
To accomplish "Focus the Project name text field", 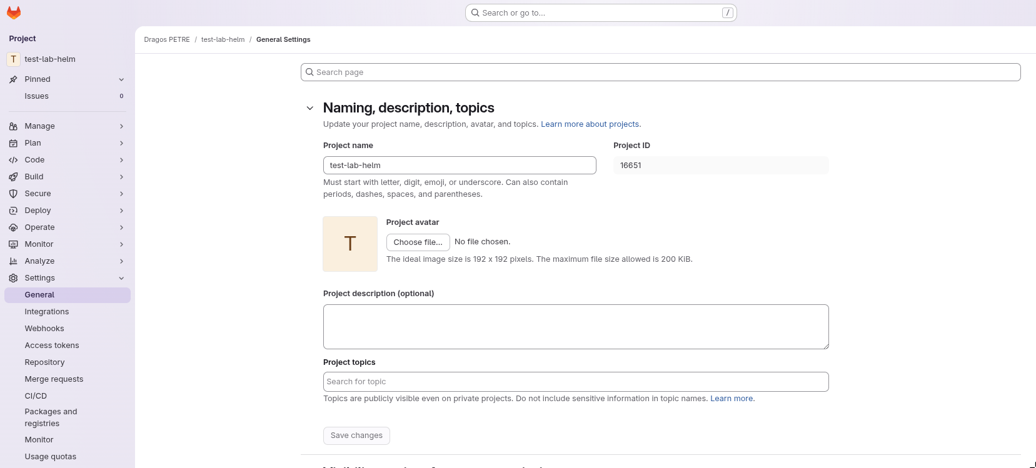I will 459,166.
